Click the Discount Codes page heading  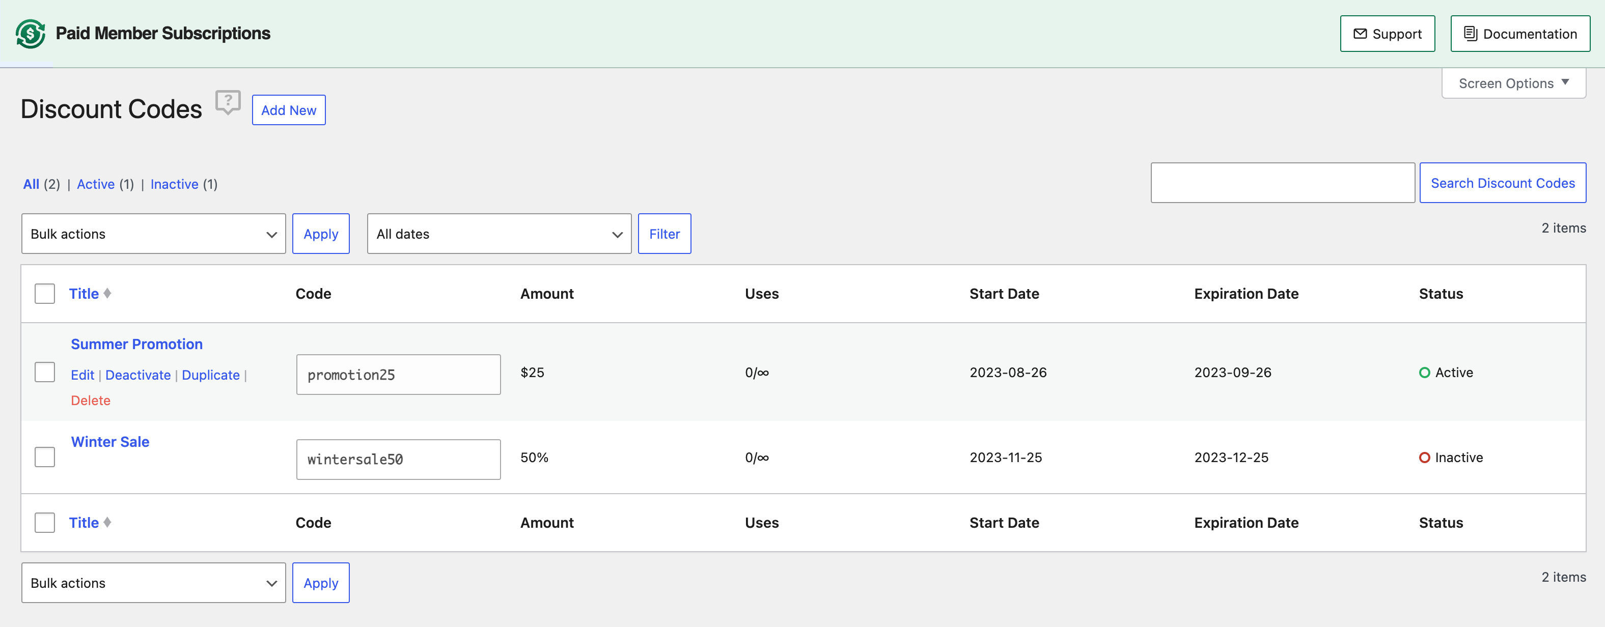coord(112,109)
